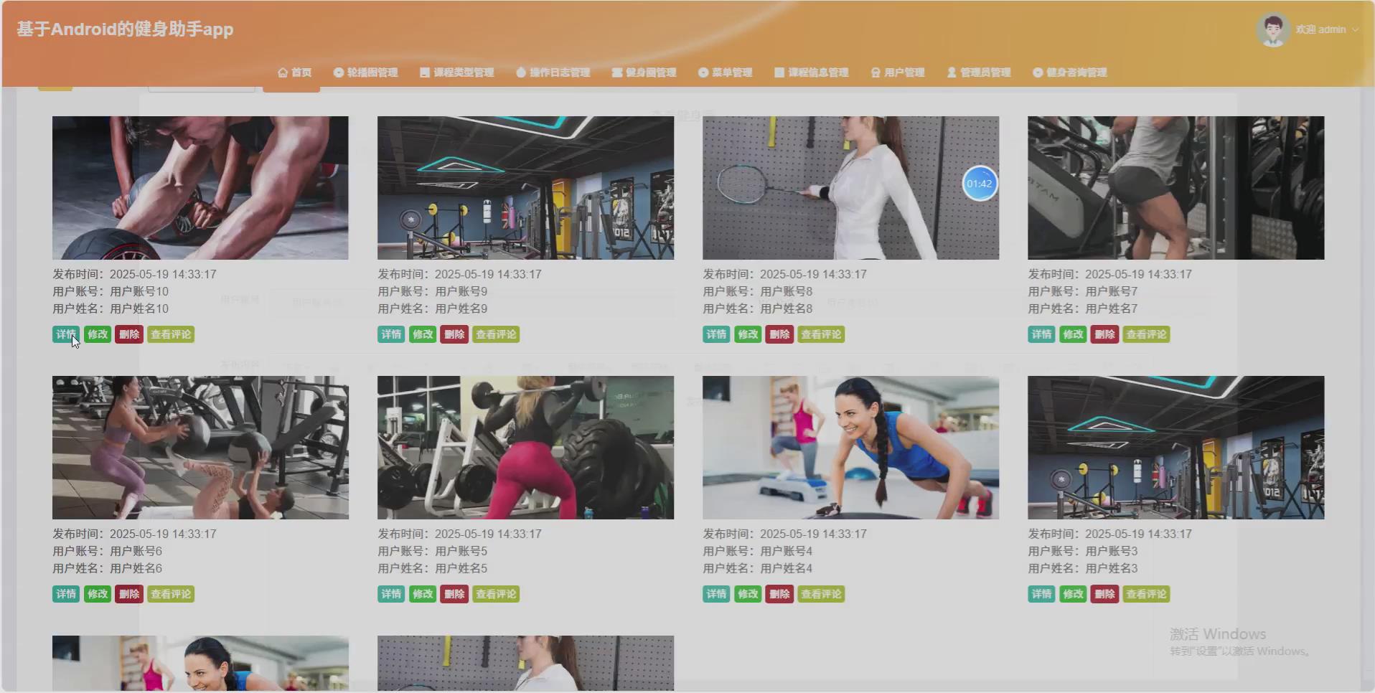Open the badminton workout video thumbnail
The width and height of the screenshot is (1375, 693).
tap(850, 187)
